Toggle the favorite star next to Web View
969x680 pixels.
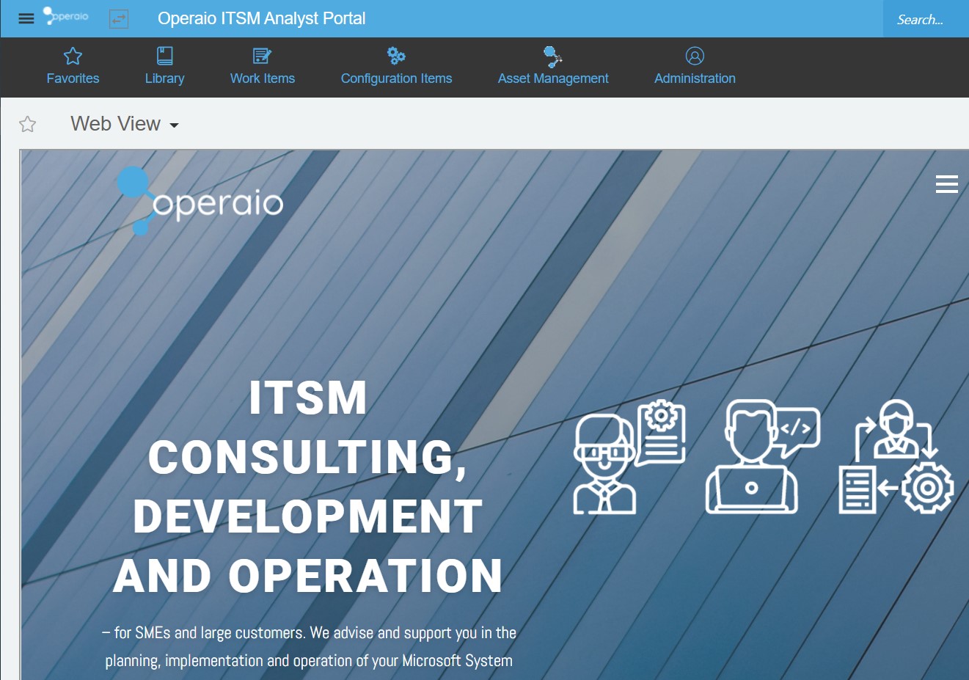tap(28, 125)
